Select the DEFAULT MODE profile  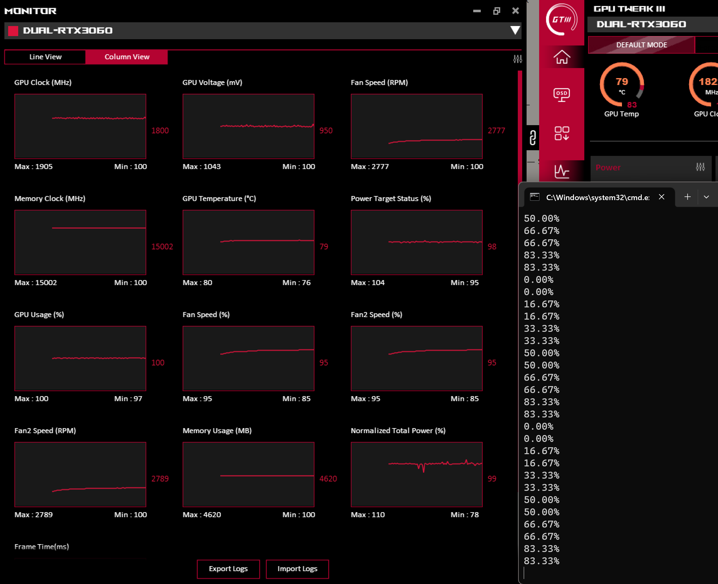pos(641,45)
